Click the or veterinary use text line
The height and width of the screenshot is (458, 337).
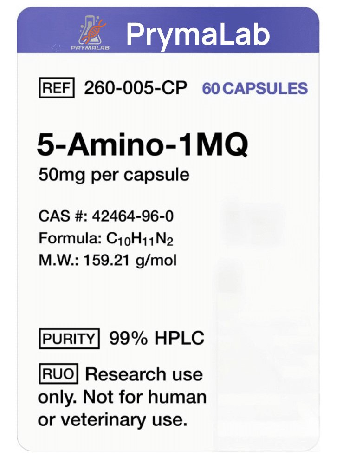click(x=113, y=420)
